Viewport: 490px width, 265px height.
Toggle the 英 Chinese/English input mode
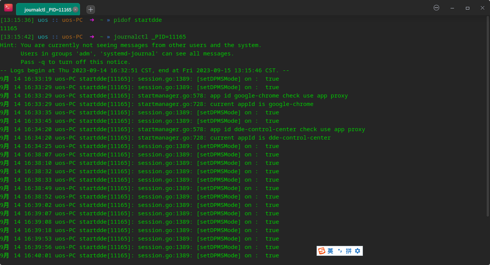point(330,251)
